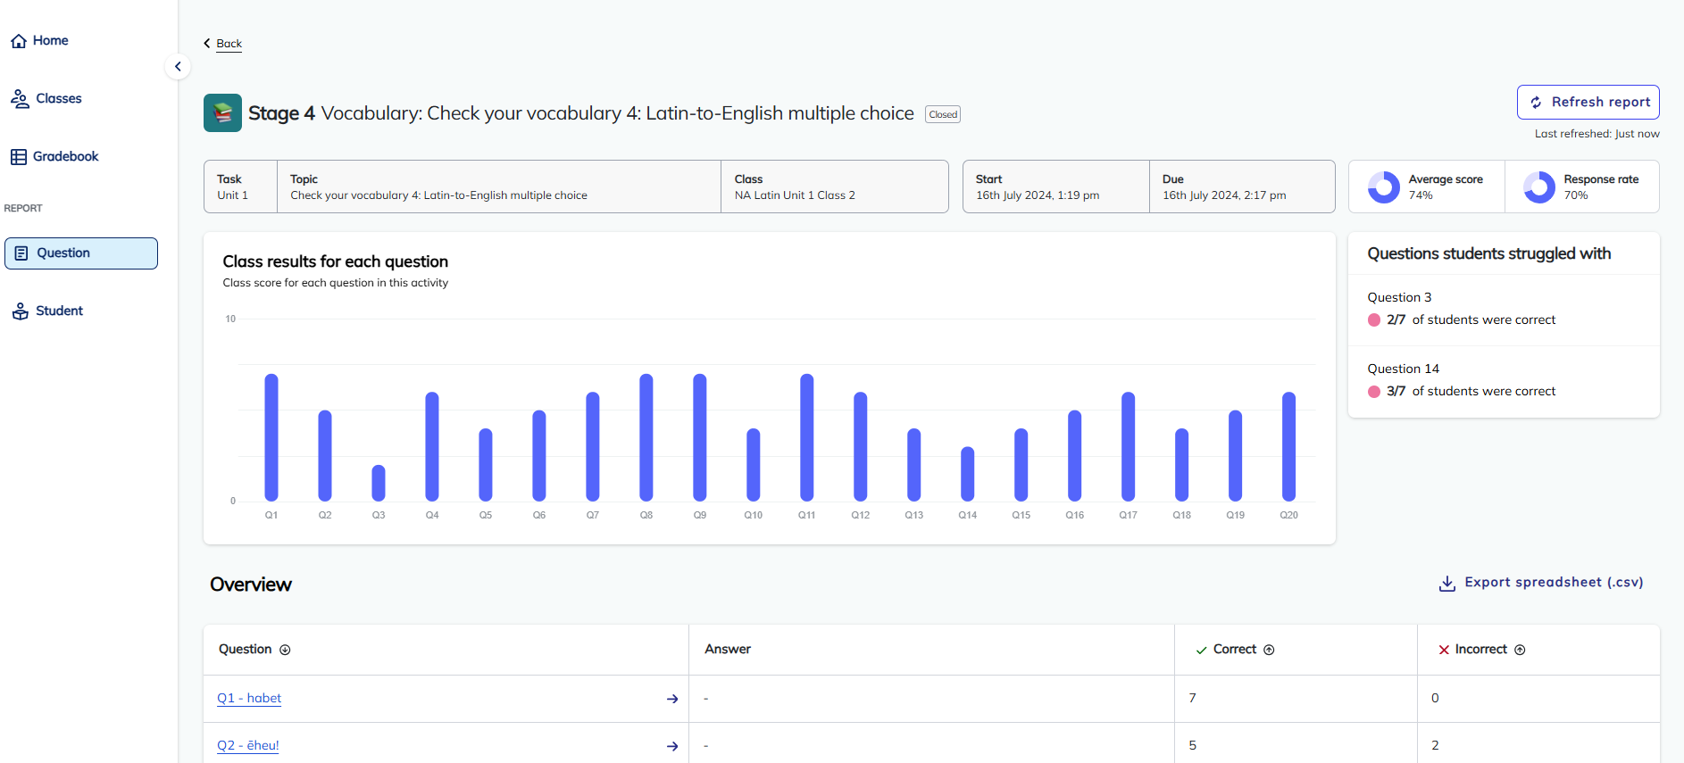
Task: Open the Q2 - ēheu! question link
Action: click(x=248, y=746)
